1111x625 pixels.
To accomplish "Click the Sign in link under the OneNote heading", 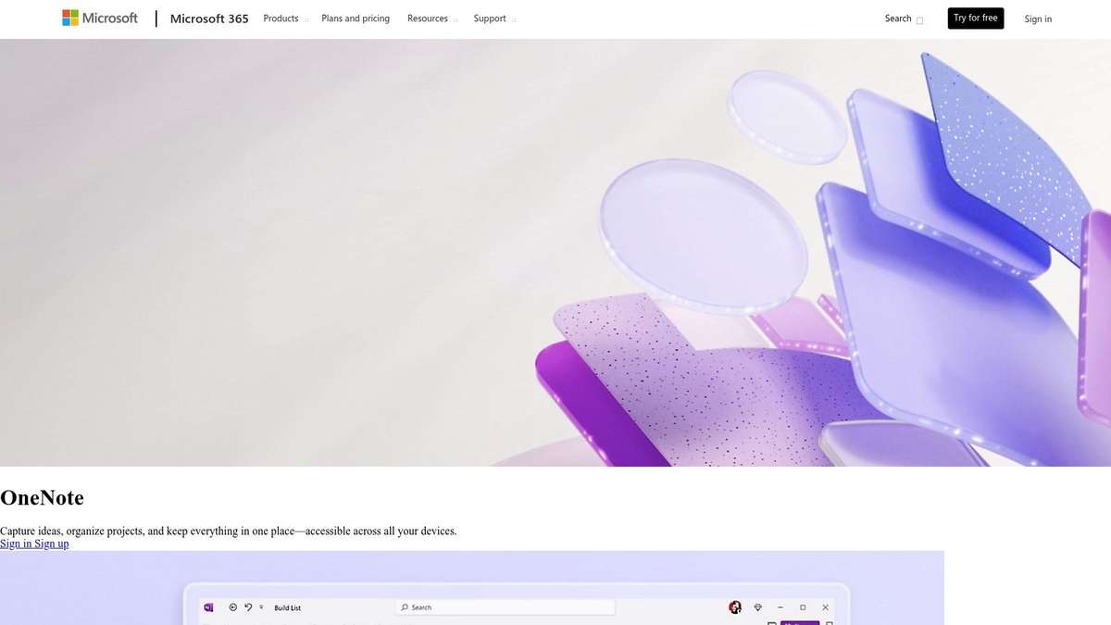I will [16, 543].
